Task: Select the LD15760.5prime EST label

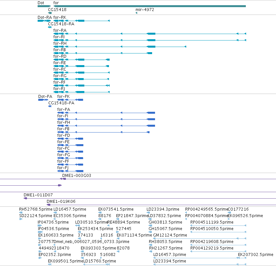Action: click(100, 261)
